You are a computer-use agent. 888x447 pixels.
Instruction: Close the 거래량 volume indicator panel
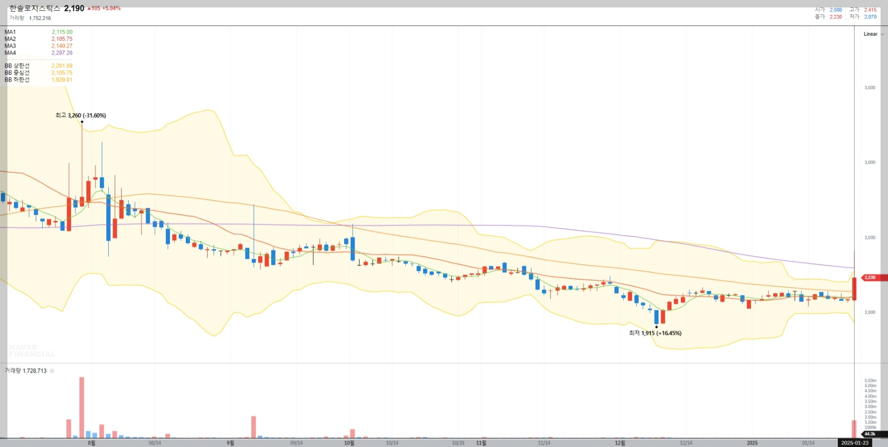[x=52, y=371]
